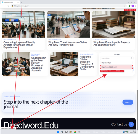Click Reference Materials tag on Citation card
The width and height of the screenshot is (138, 134).
pos(87,54)
